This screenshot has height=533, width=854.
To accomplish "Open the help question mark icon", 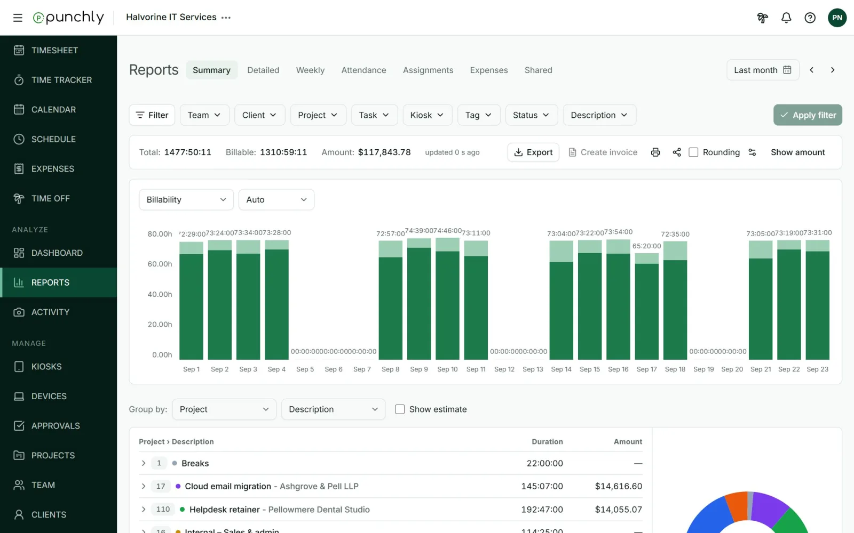I will [x=810, y=18].
